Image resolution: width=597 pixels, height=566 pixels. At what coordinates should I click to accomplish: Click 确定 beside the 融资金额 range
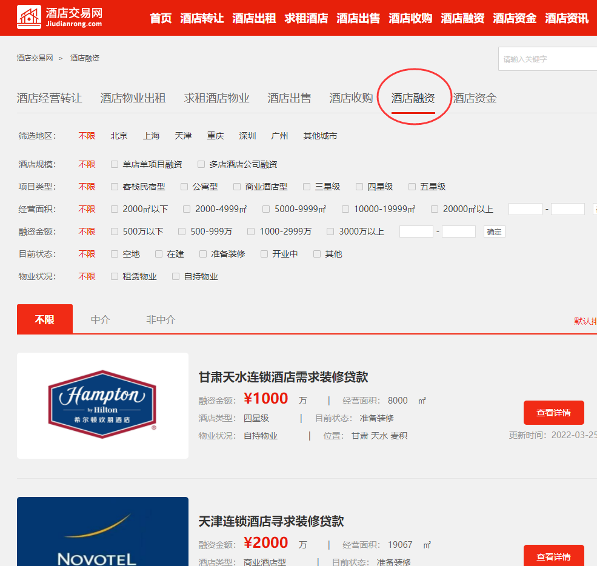(x=494, y=232)
